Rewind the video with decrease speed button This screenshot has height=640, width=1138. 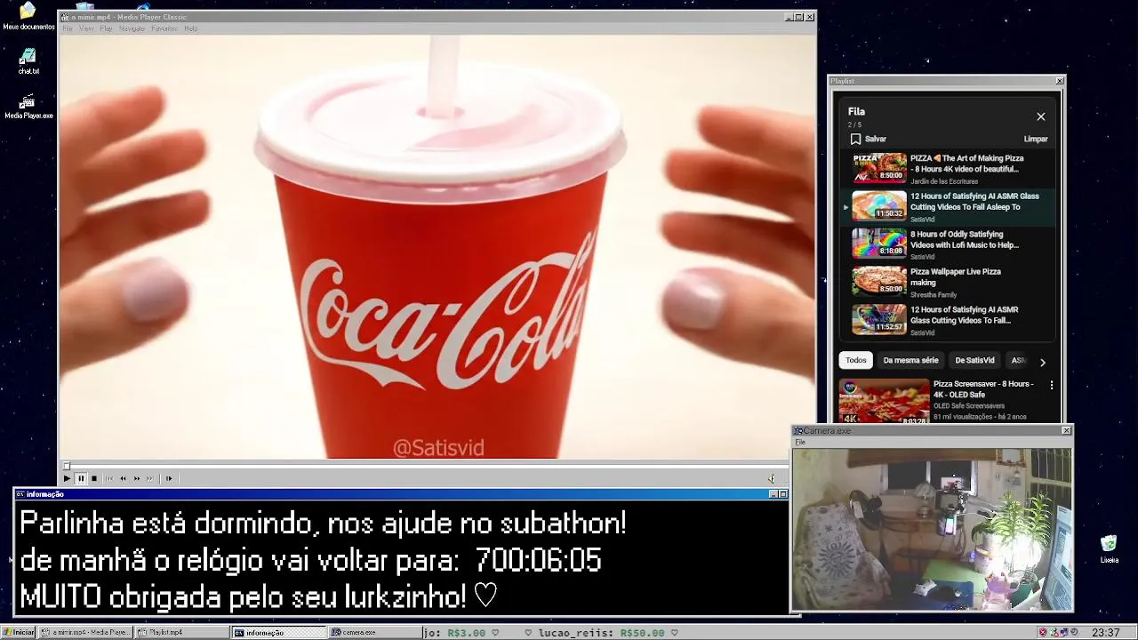[x=123, y=478]
